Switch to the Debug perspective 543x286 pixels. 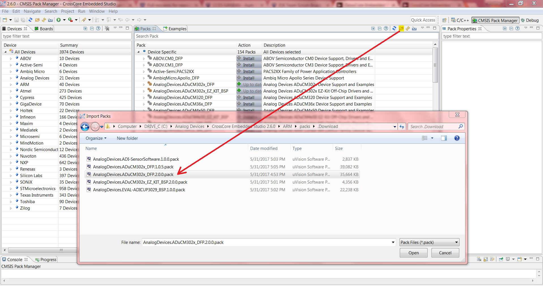(x=530, y=20)
